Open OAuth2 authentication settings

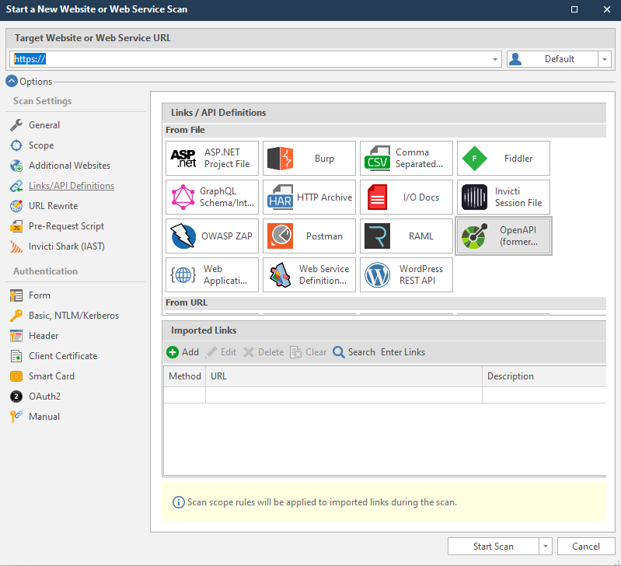pos(44,396)
